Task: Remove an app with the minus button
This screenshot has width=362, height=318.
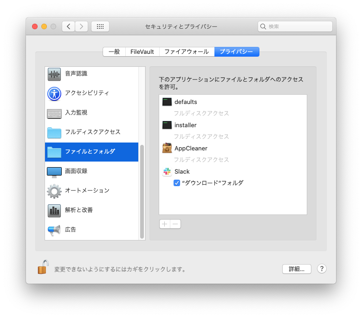Action: click(x=175, y=224)
